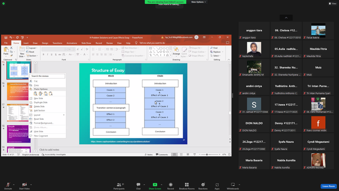The width and height of the screenshot is (339, 191).
Task: Start Video in Zoom toolbar
Action: click(24, 186)
